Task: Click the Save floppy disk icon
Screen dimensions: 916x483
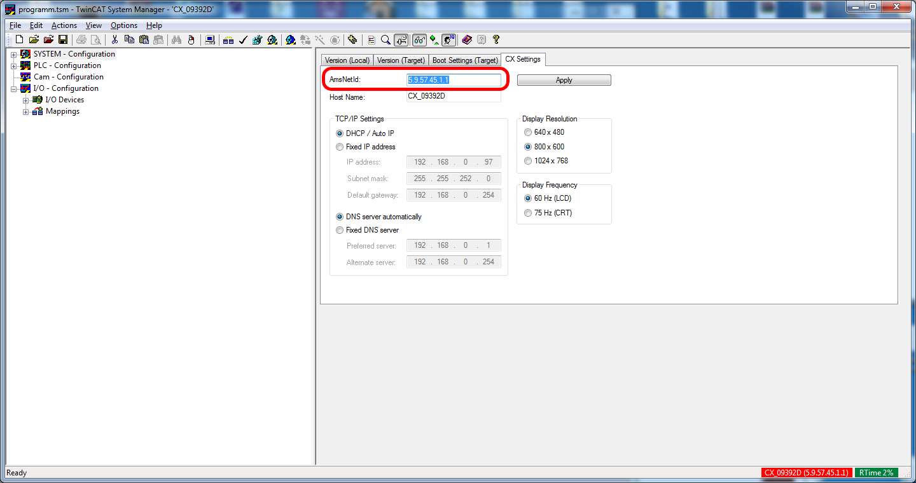Action: click(63, 39)
